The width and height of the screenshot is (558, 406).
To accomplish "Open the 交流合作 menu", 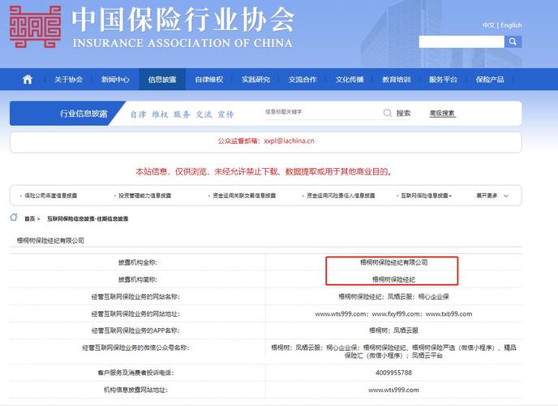I will 303,80.
